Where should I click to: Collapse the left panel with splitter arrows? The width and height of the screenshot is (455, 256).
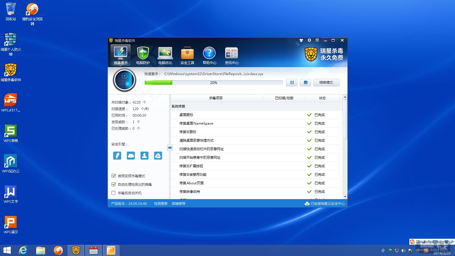coord(170,148)
